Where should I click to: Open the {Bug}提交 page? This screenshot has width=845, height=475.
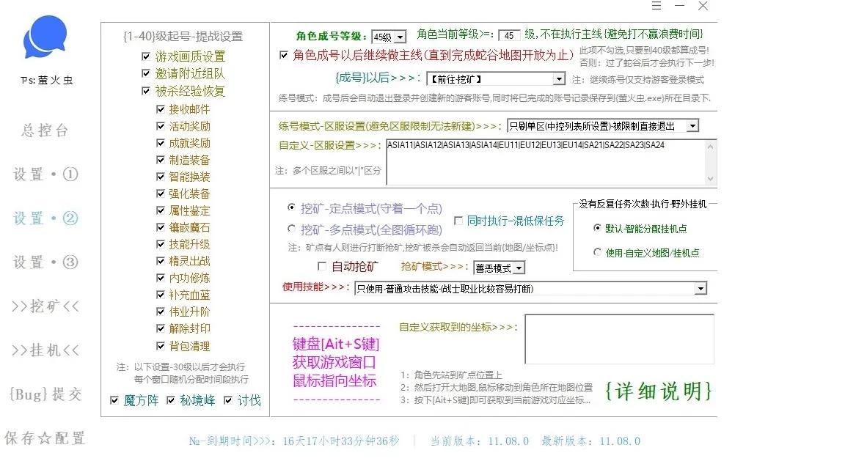point(45,394)
